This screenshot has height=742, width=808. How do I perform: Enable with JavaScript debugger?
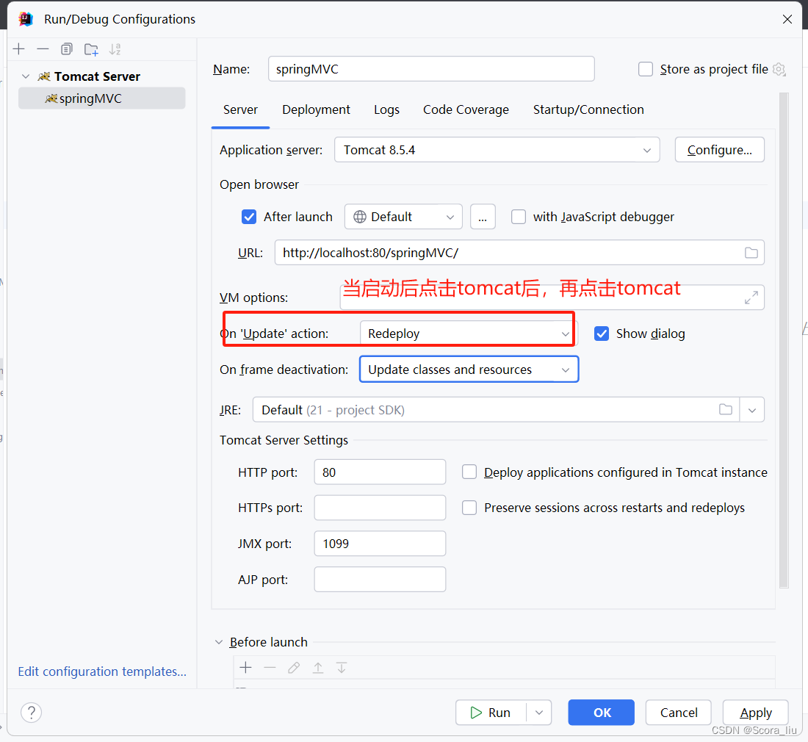coord(519,217)
